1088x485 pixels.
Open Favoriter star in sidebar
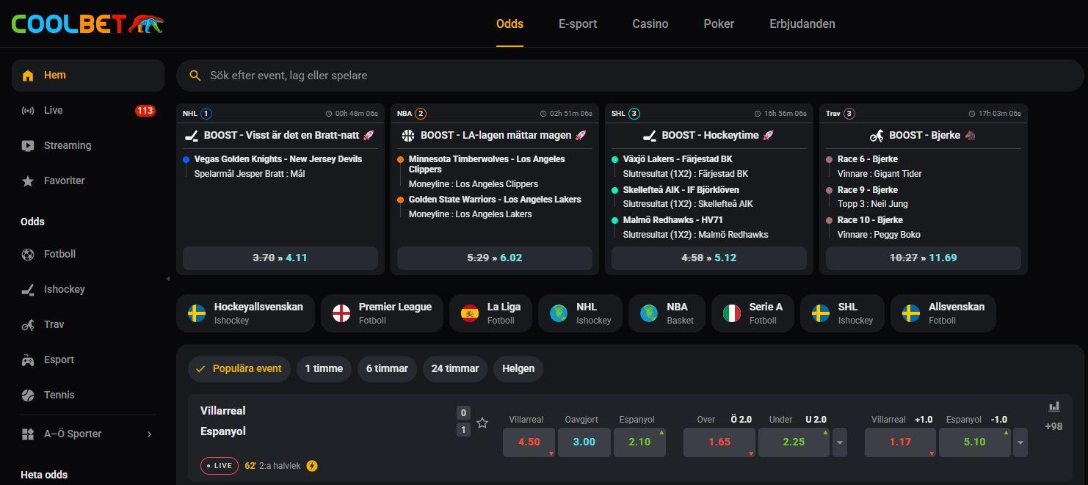[87, 180]
